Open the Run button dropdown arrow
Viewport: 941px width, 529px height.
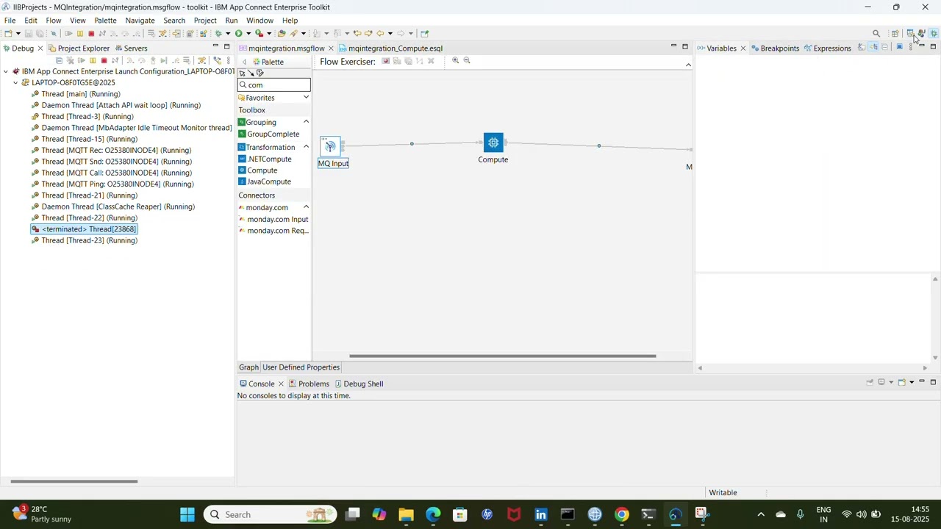tap(248, 34)
